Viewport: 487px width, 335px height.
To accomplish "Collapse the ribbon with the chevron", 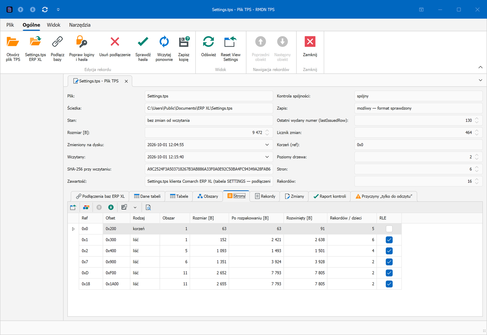I will tap(480, 67).
